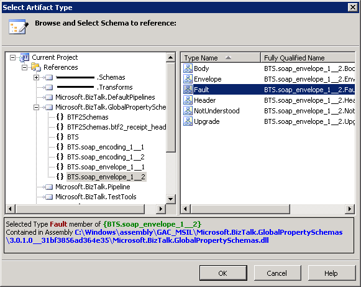
Task: Click braces icon beside BTS.soap_envelope_1__2
Action: click(60, 177)
